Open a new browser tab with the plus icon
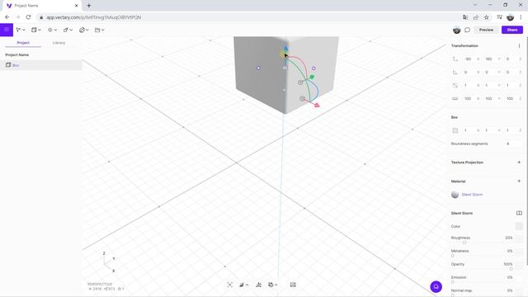 click(x=89, y=6)
